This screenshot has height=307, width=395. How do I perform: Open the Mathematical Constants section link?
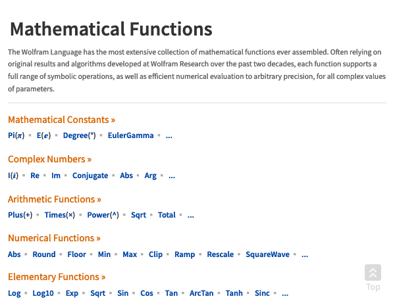pyautogui.click(x=61, y=120)
